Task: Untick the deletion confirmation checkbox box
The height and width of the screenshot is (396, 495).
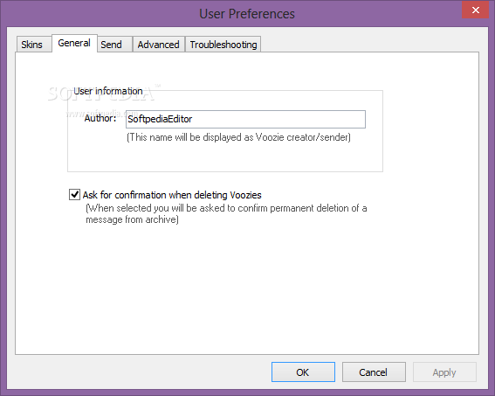Action: 74,195
